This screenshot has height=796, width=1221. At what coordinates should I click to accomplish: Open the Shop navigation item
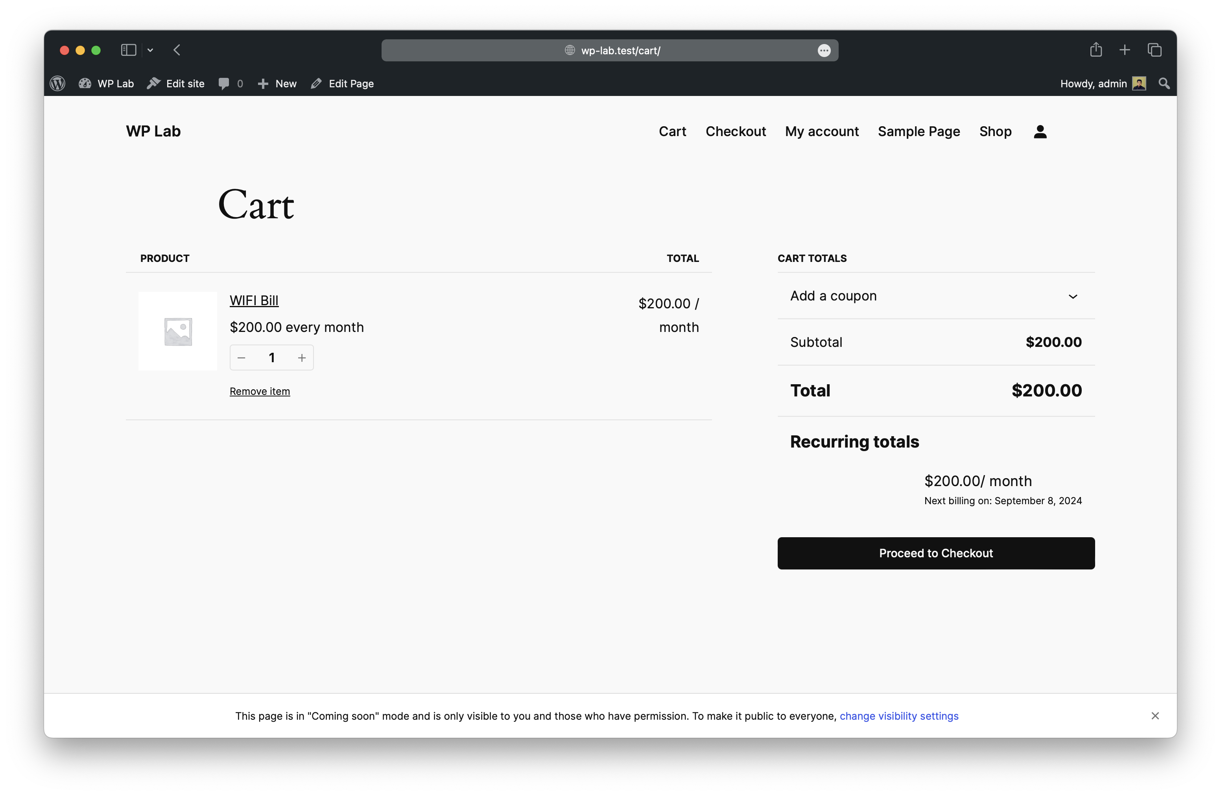pos(995,131)
